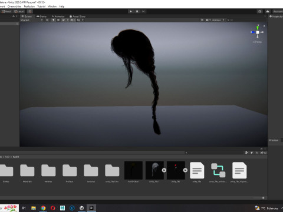The width and height of the screenshot is (283, 212).
Task: Toggle scene effects icon
Action: pos(64,20)
